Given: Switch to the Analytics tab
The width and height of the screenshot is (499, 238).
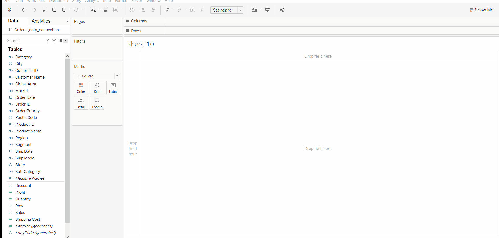Looking at the screenshot, I should point(41,21).
